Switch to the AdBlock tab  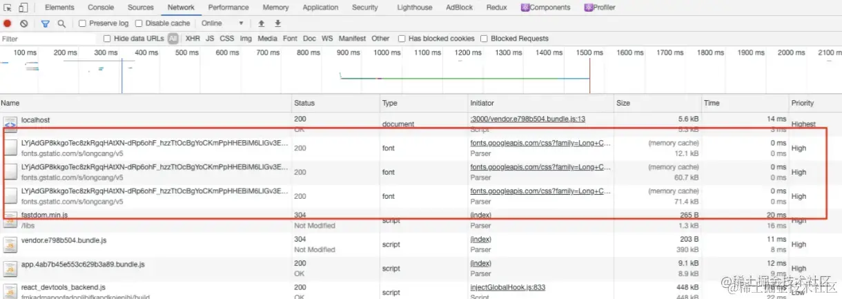point(460,8)
